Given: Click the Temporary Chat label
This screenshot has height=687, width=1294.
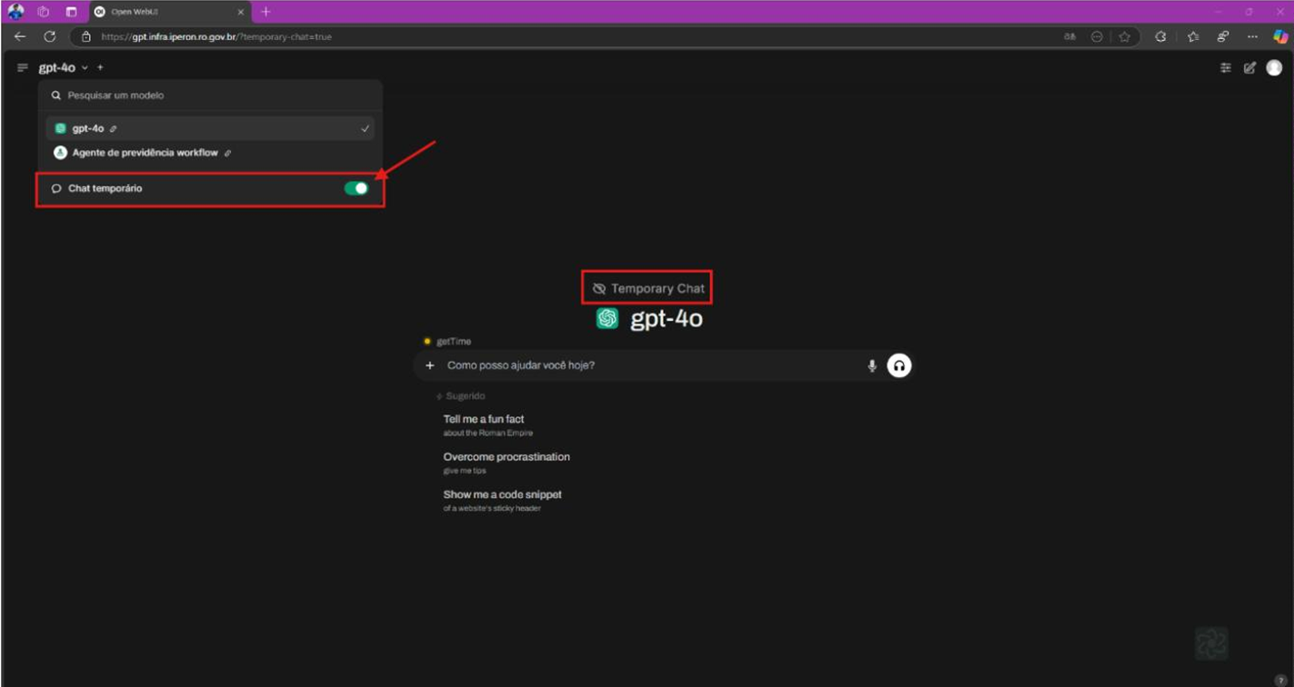Looking at the screenshot, I should pos(648,288).
